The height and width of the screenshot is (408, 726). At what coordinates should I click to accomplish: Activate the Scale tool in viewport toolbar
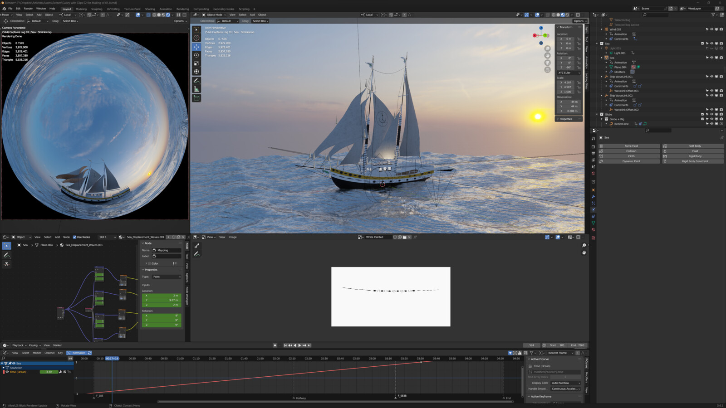coord(196,63)
